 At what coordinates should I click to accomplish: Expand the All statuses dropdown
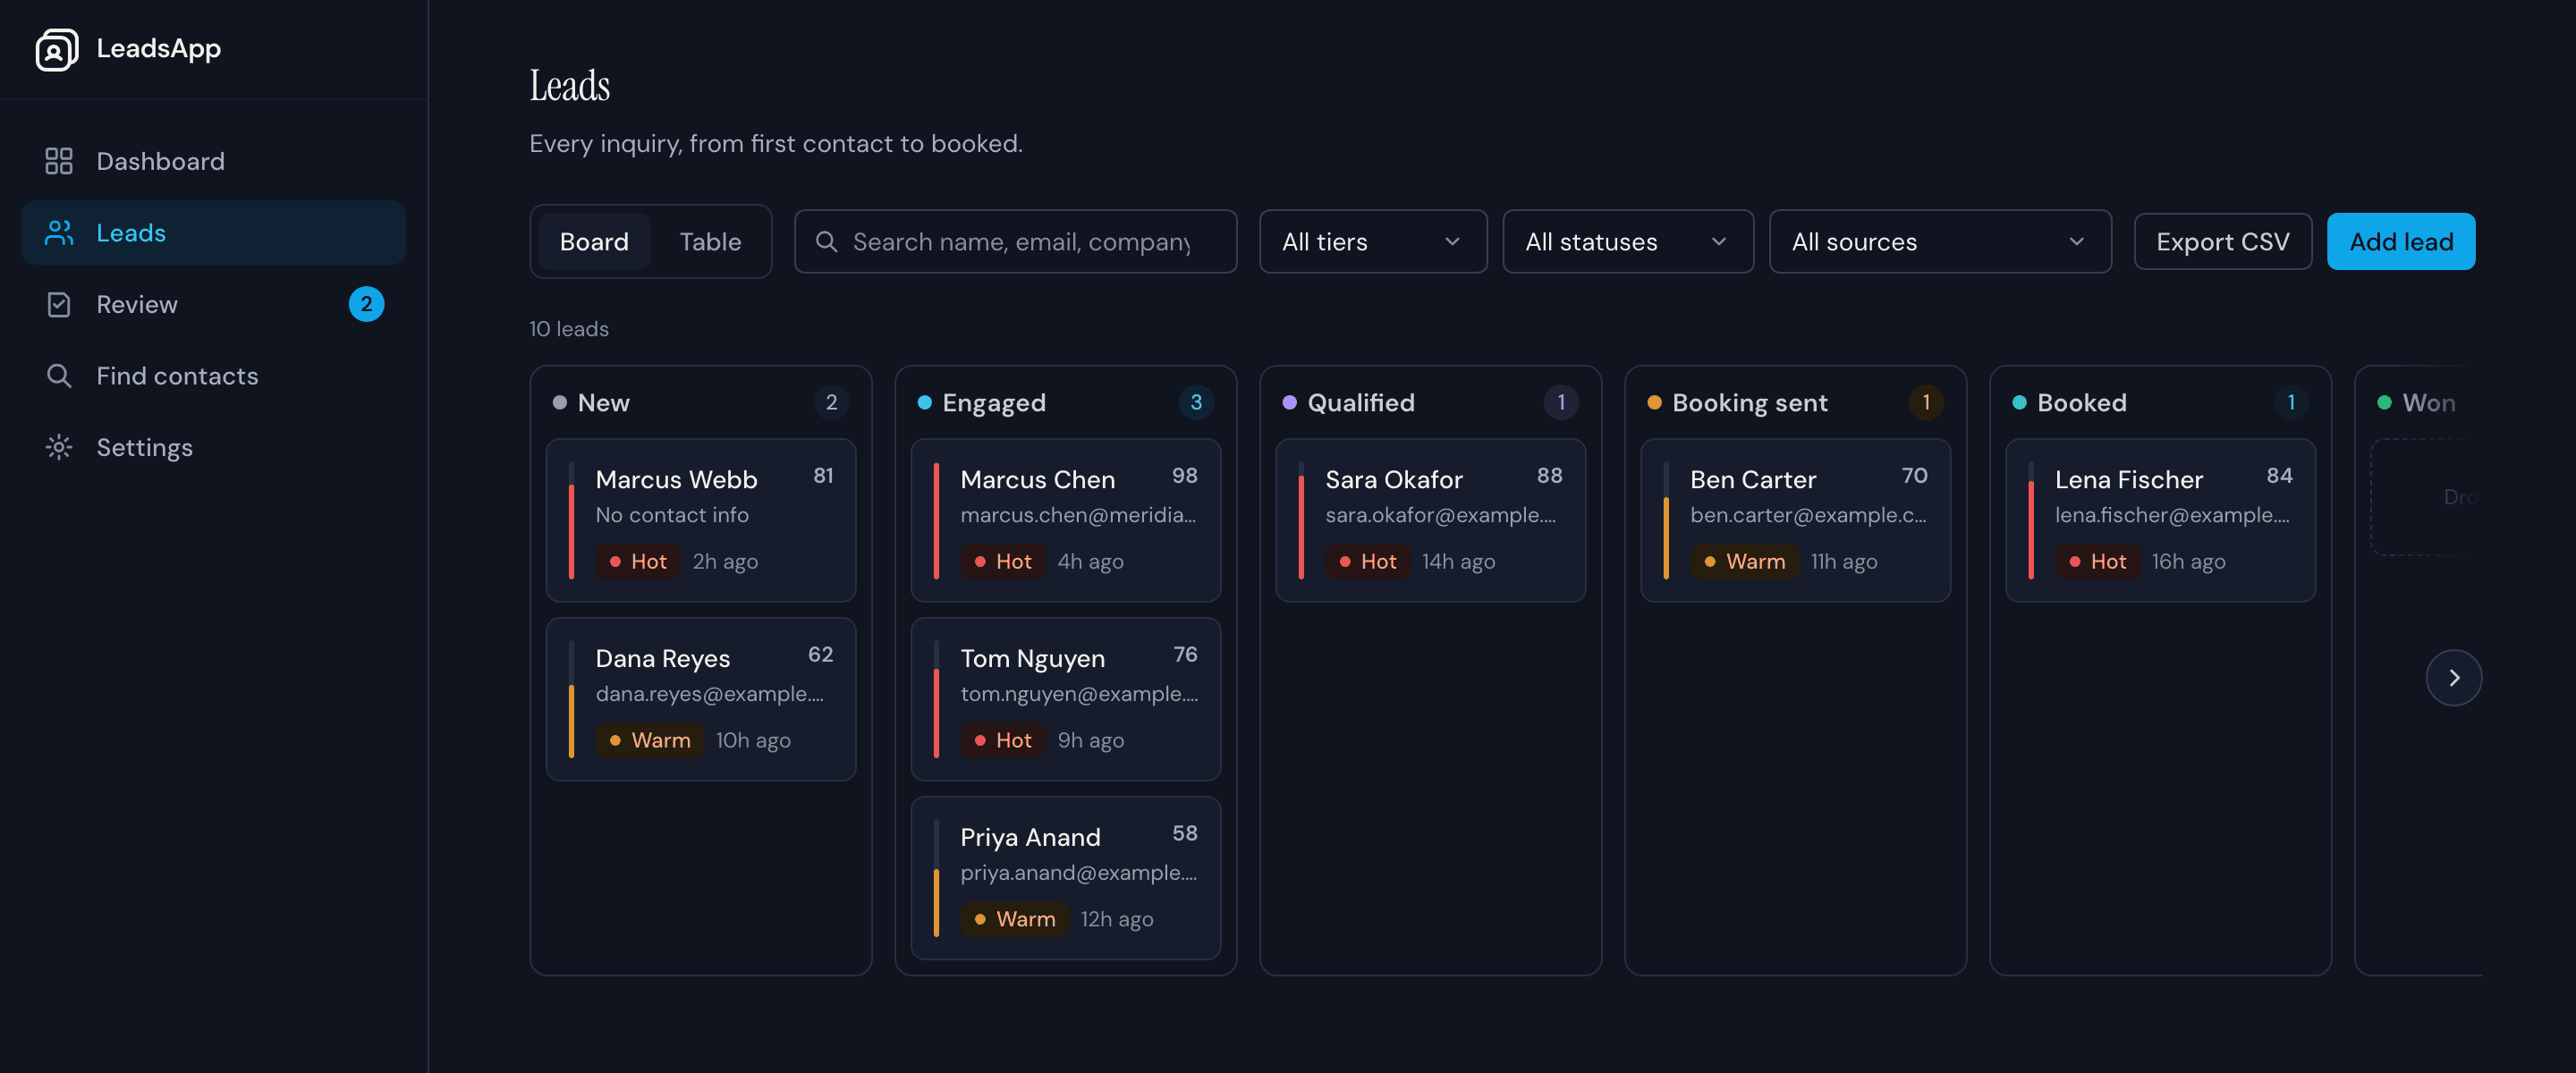coord(1628,242)
